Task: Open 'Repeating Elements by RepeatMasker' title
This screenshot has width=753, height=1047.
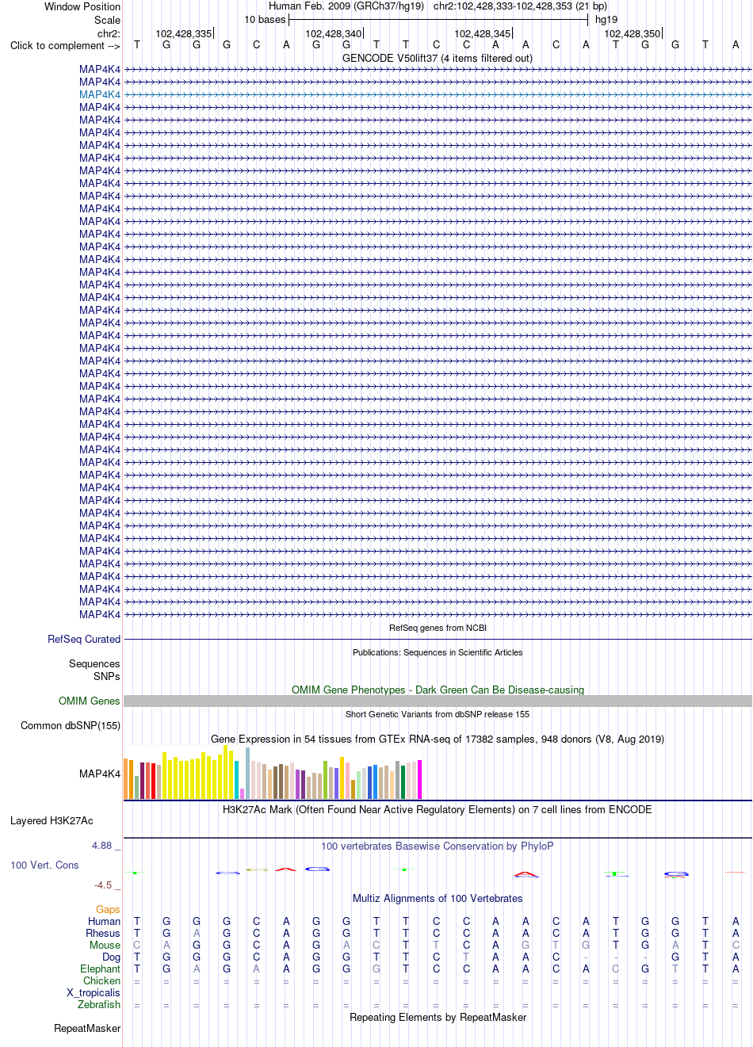Action: point(438,1017)
